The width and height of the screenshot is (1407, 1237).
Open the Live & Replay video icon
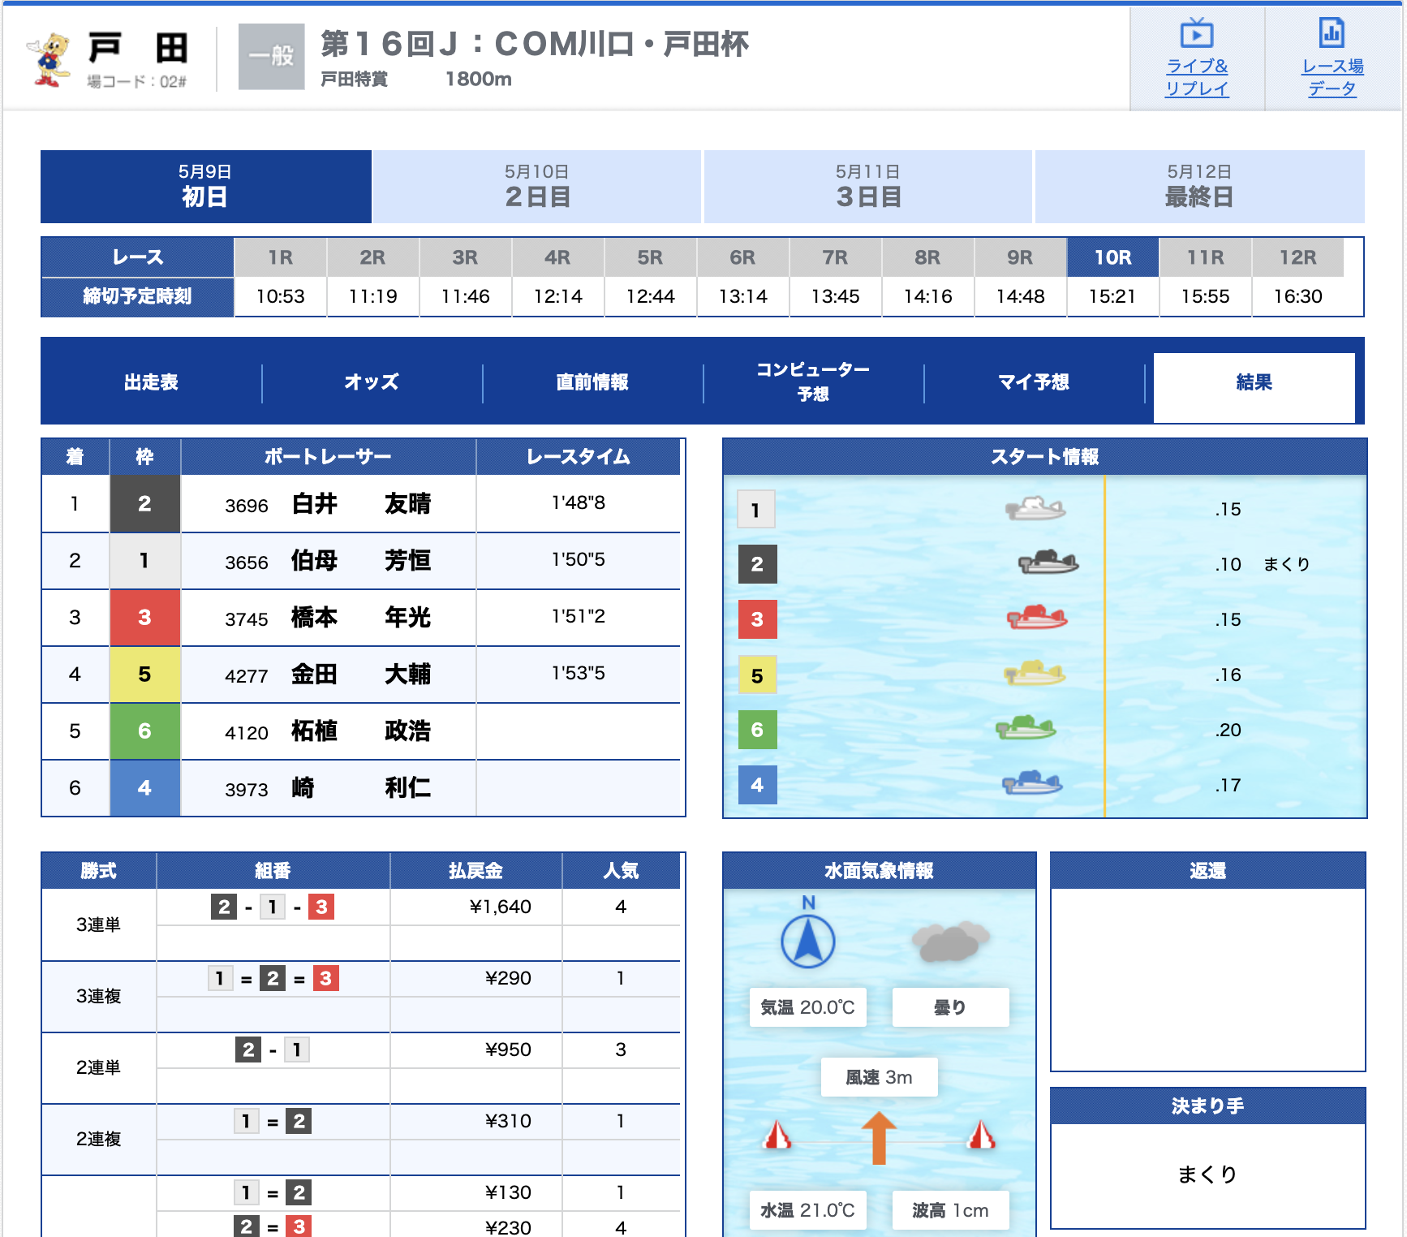tap(1196, 34)
